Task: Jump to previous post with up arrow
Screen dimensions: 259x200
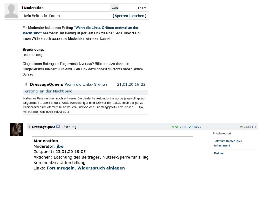Action: pyautogui.click(x=256, y=127)
